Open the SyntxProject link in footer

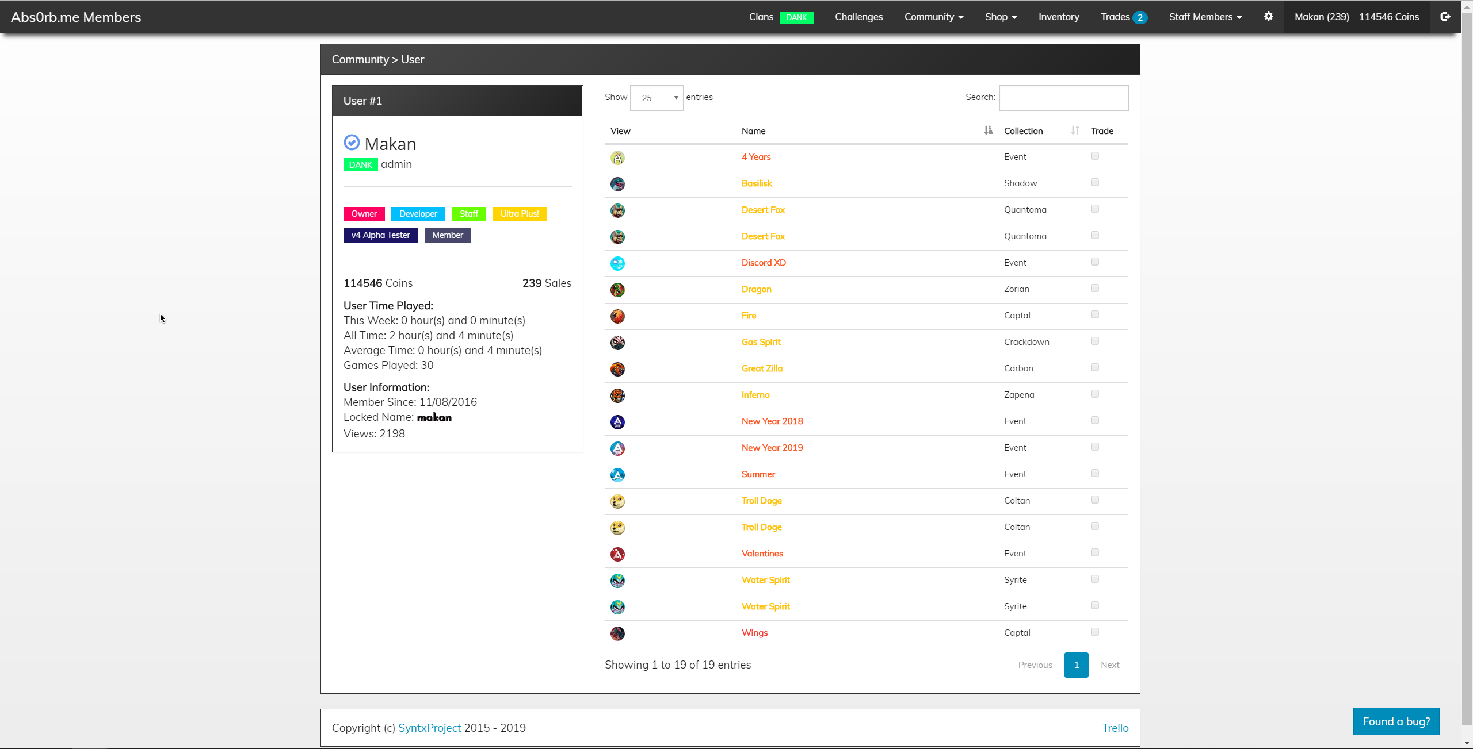tap(429, 728)
